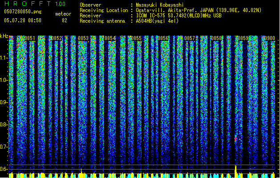Screen dimensions: 280x178
Task: Click the 0855 time marker
Action: click(136, 38)
